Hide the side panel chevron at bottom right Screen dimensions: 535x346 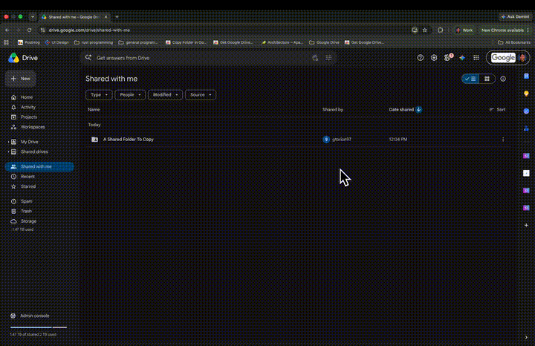(526, 338)
